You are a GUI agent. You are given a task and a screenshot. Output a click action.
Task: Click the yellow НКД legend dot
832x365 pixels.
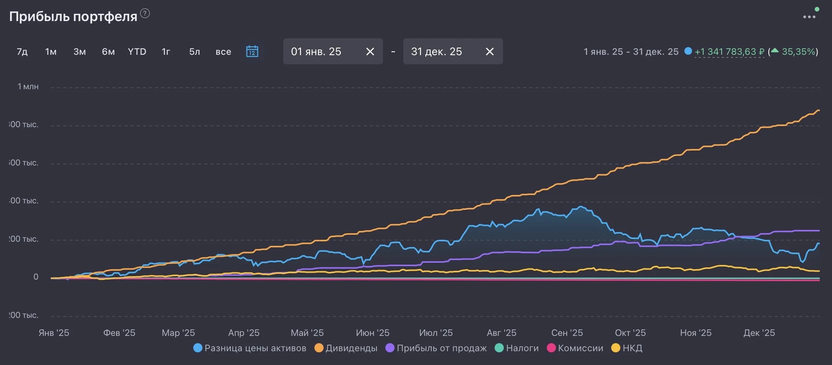pos(615,348)
